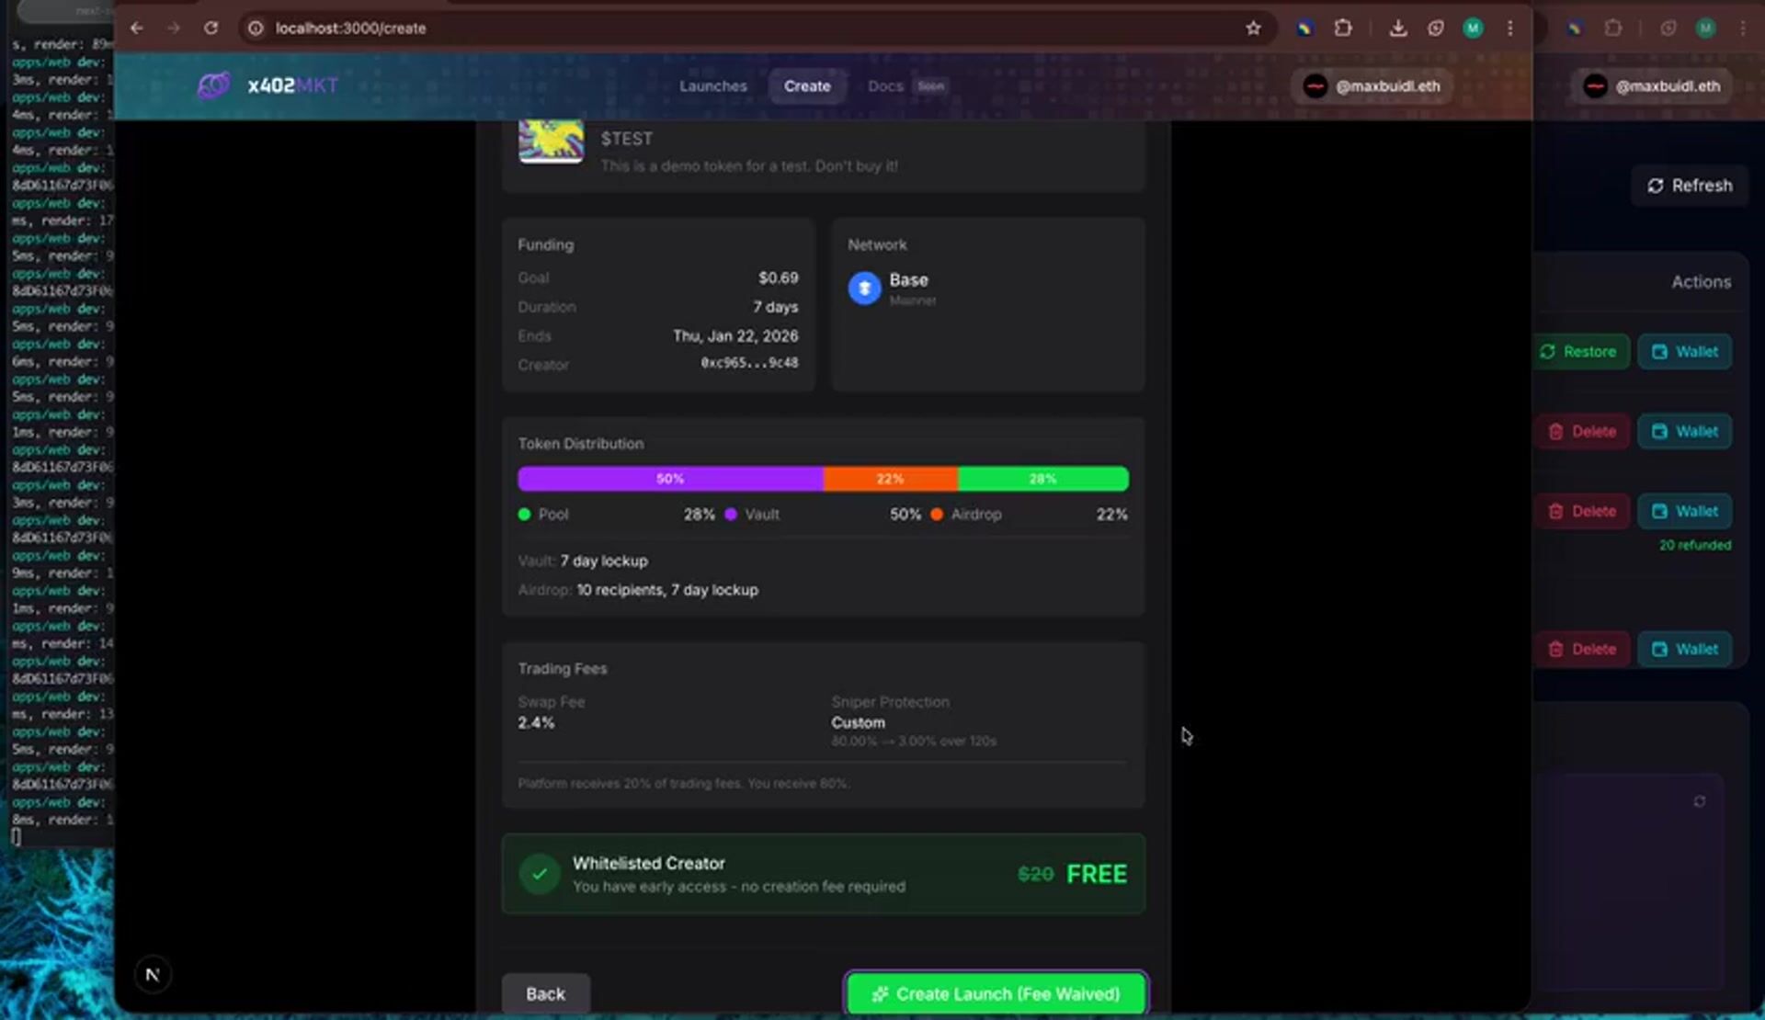Click the Wallet icon next to Restore
This screenshot has width=1765, height=1020.
coord(1685,351)
